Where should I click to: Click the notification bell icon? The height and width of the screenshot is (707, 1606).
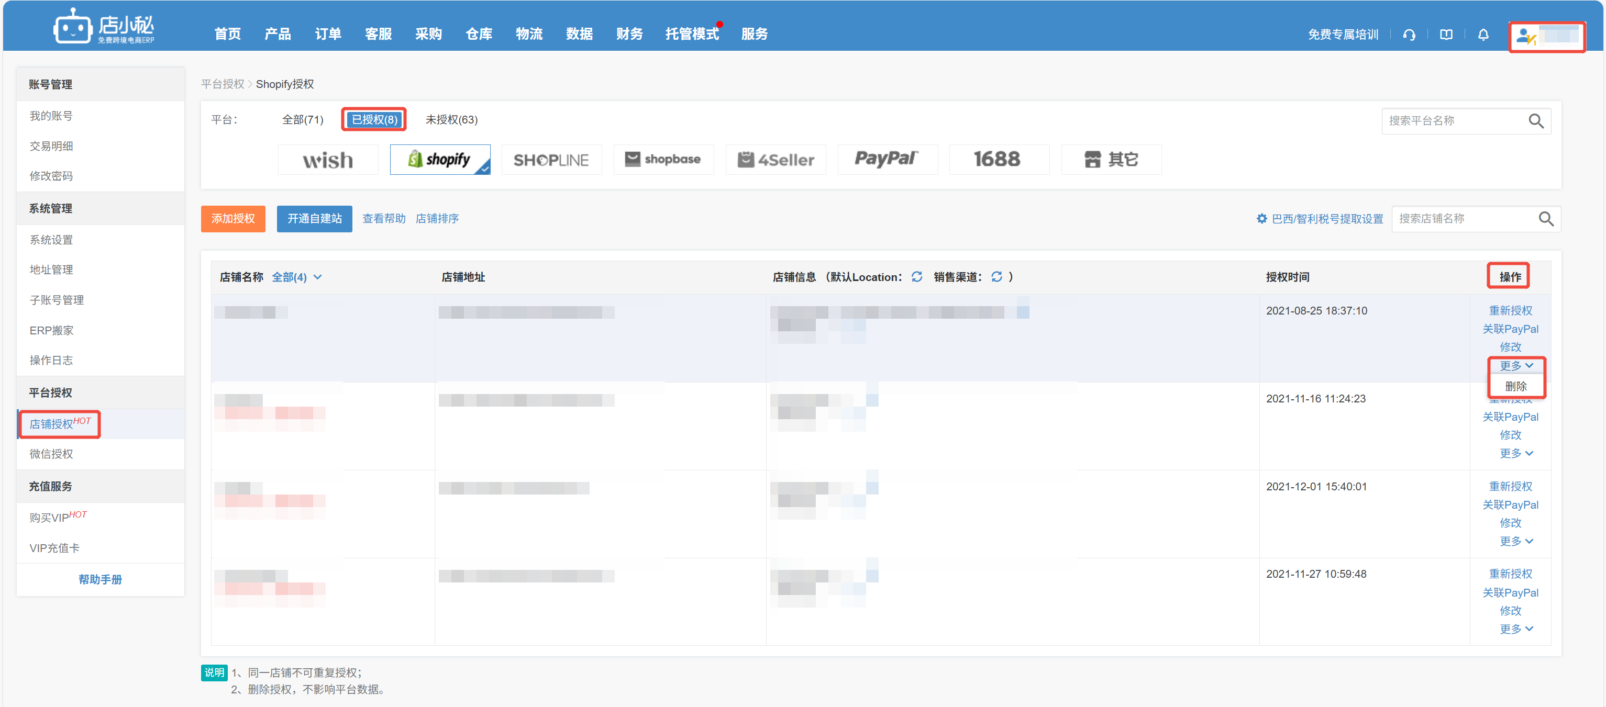coord(1483,35)
